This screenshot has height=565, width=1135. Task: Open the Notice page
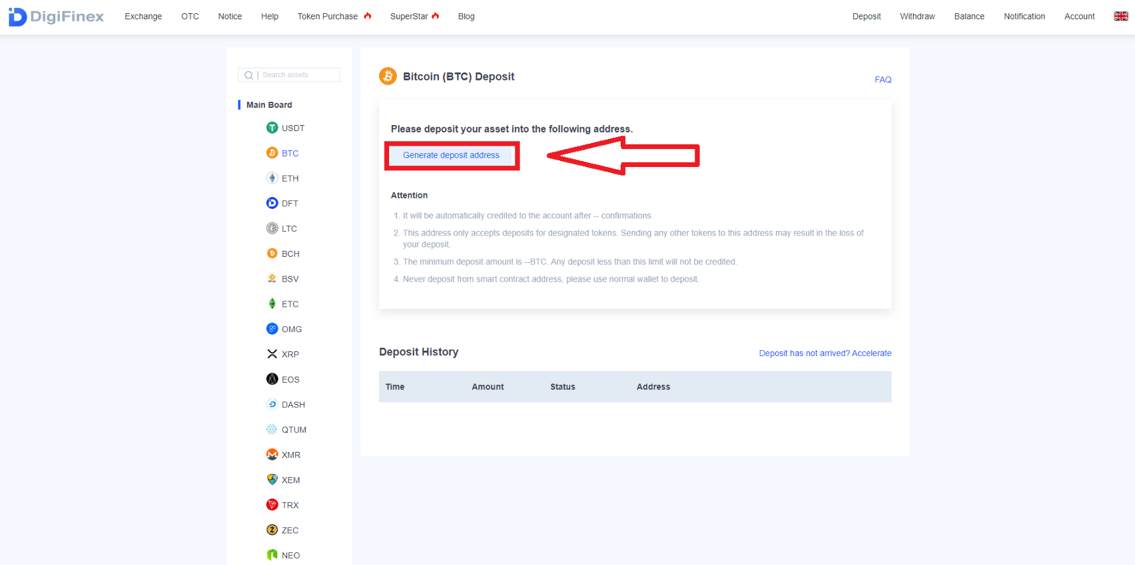coord(230,17)
